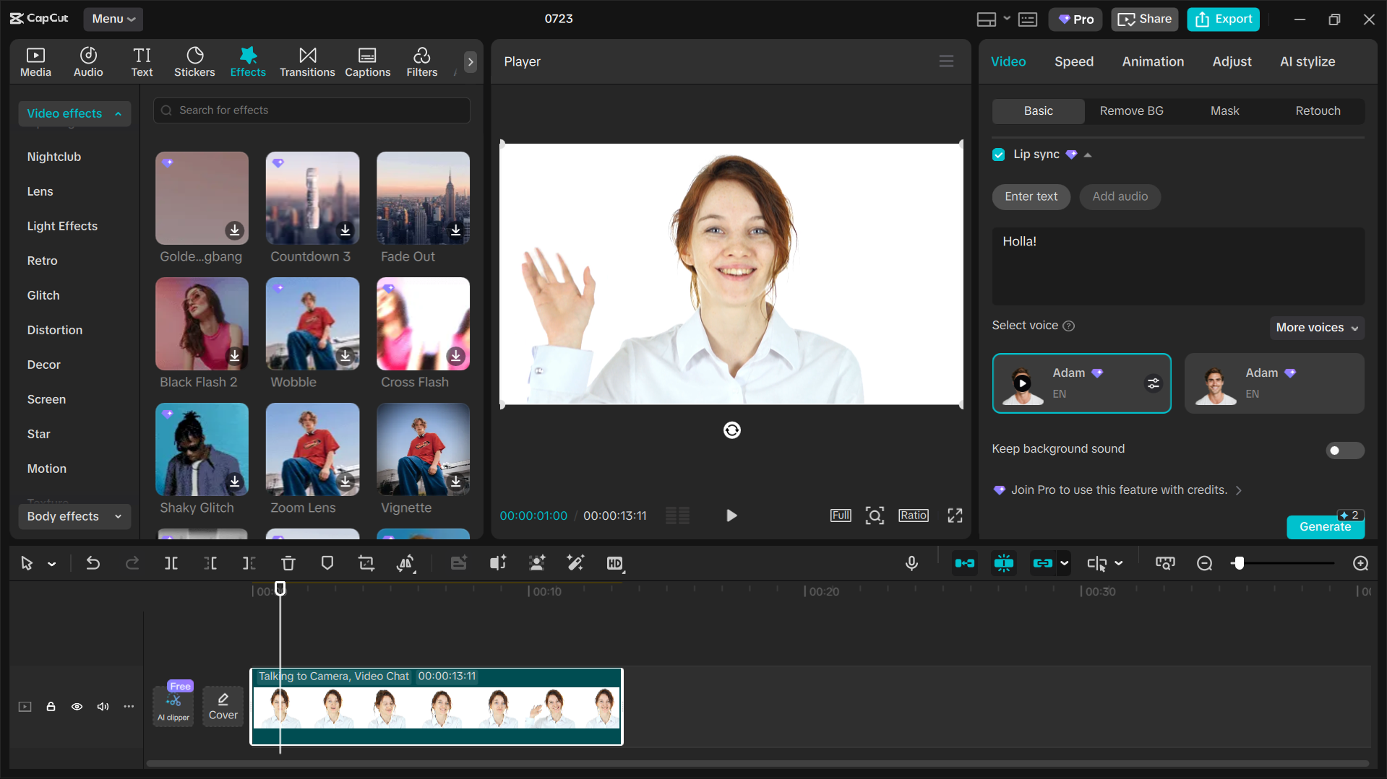Switch to the Filters panel
The width and height of the screenshot is (1387, 779).
pyautogui.click(x=421, y=61)
